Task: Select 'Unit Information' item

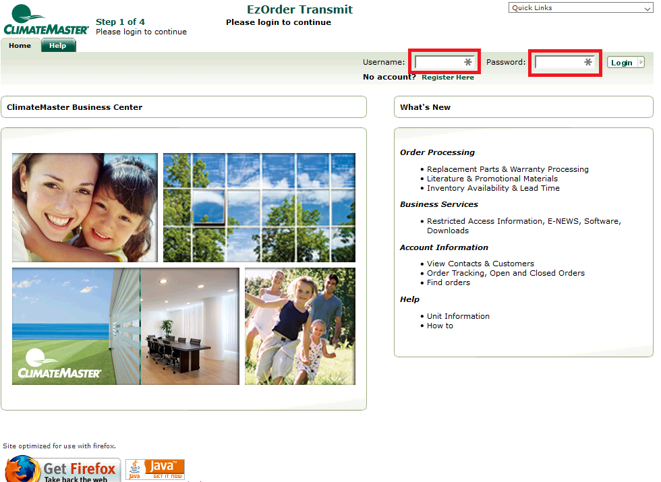Action: click(x=458, y=316)
